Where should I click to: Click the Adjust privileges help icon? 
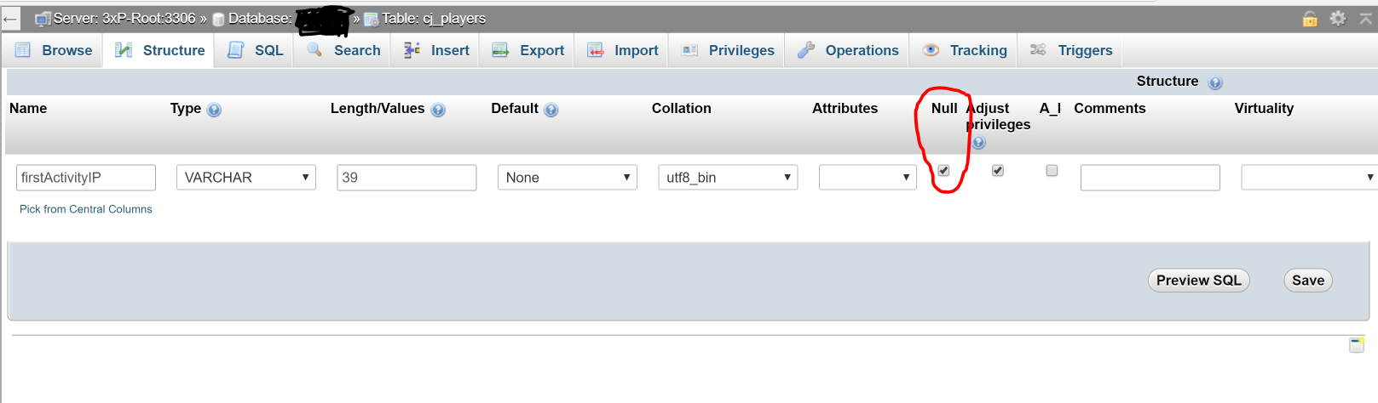pos(978,143)
